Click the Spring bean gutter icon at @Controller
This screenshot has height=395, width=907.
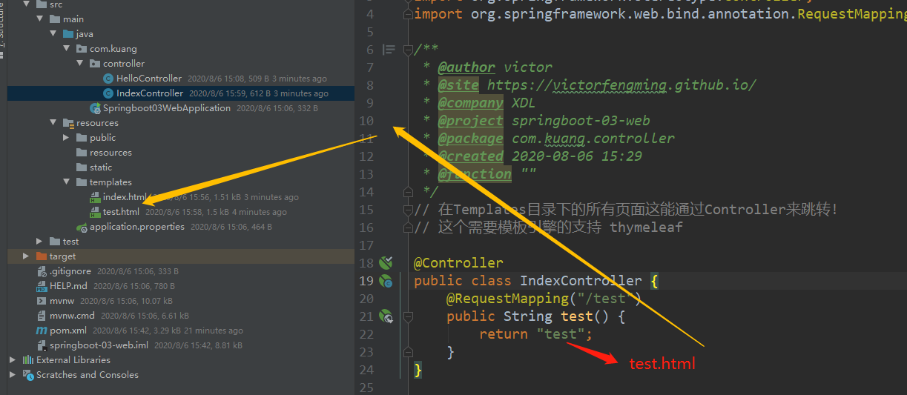(385, 262)
